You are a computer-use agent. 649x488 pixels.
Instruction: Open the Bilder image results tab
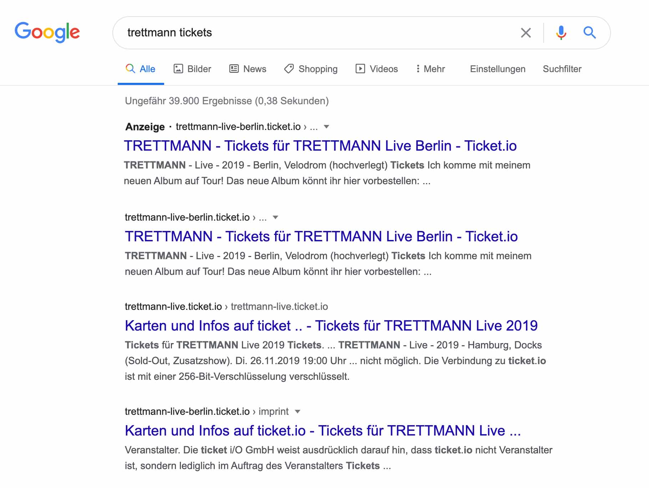(192, 69)
